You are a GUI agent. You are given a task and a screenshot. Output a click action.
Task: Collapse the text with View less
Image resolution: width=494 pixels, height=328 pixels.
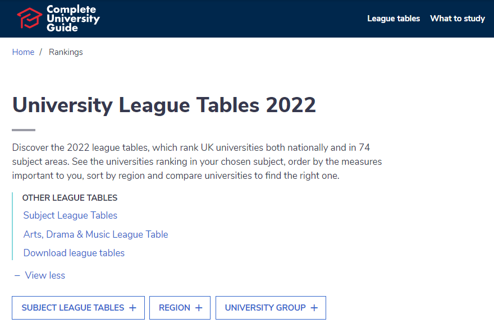[45, 275]
